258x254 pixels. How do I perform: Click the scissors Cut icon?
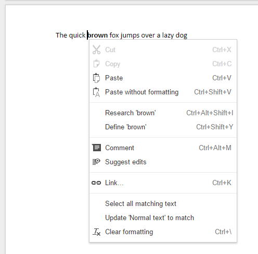[x=96, y=50]
